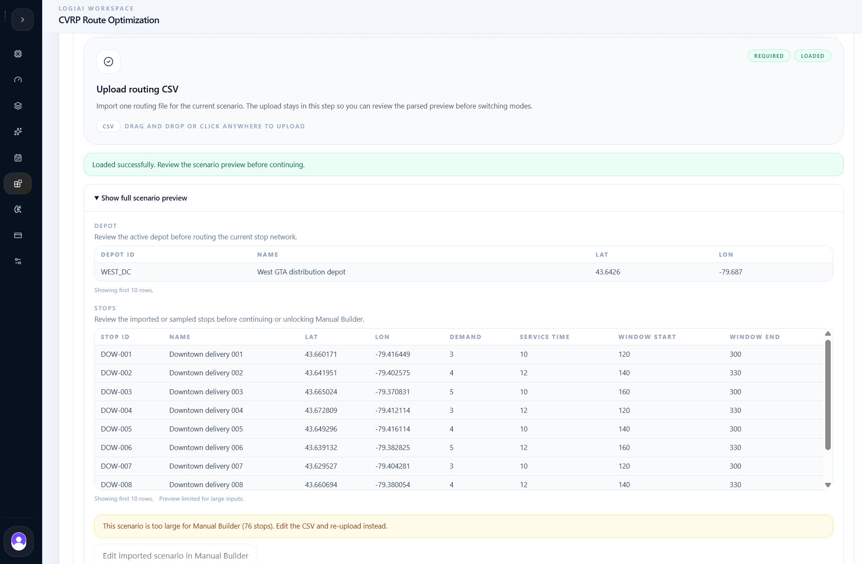Open the brain sidebar icon
The height and width of the screenshot is (564, 862).
(18, 209)
